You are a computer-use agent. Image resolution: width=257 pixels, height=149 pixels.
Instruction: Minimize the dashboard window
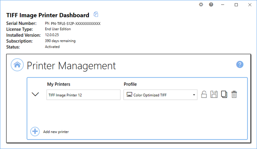222,5
